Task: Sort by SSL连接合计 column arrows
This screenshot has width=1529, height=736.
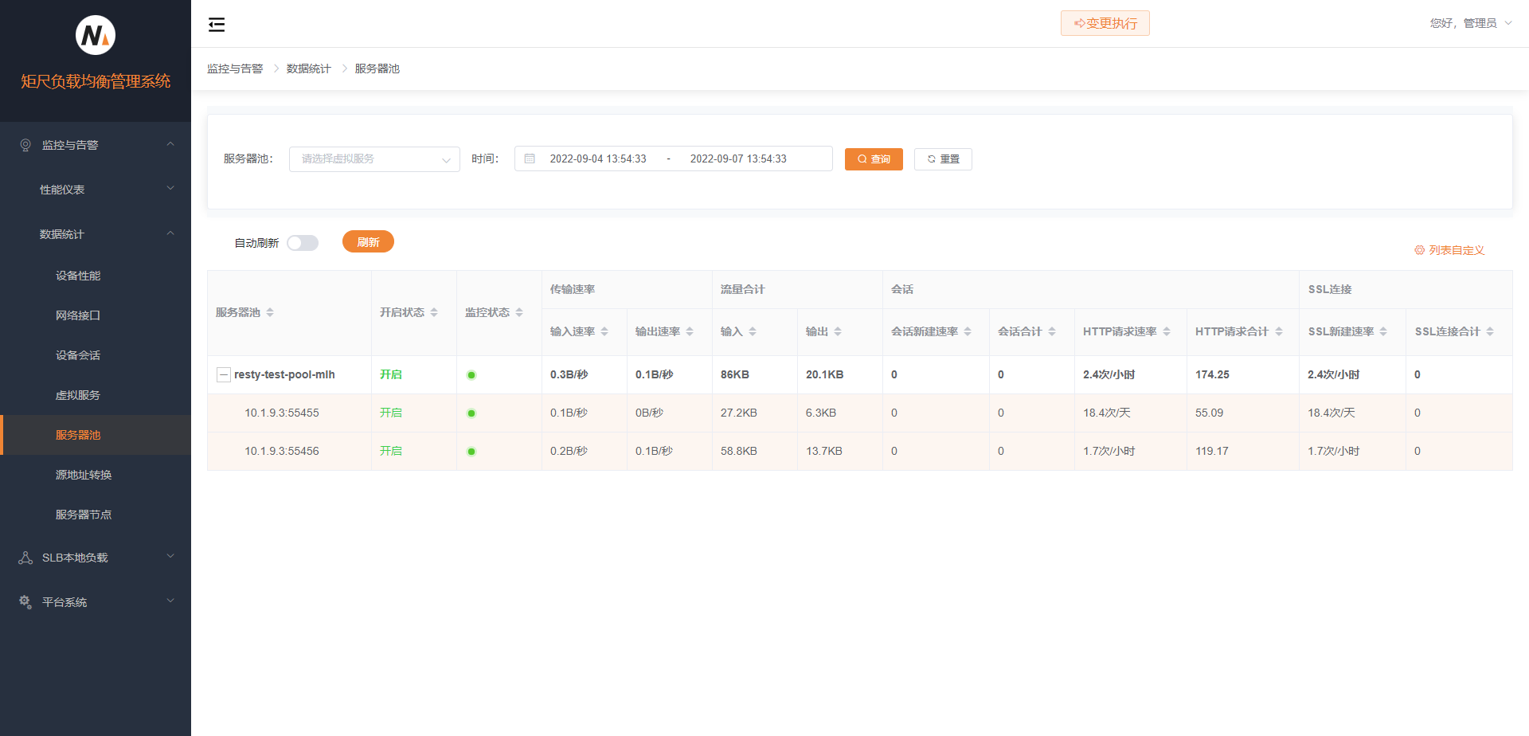Action: (x=1490, y=331)
